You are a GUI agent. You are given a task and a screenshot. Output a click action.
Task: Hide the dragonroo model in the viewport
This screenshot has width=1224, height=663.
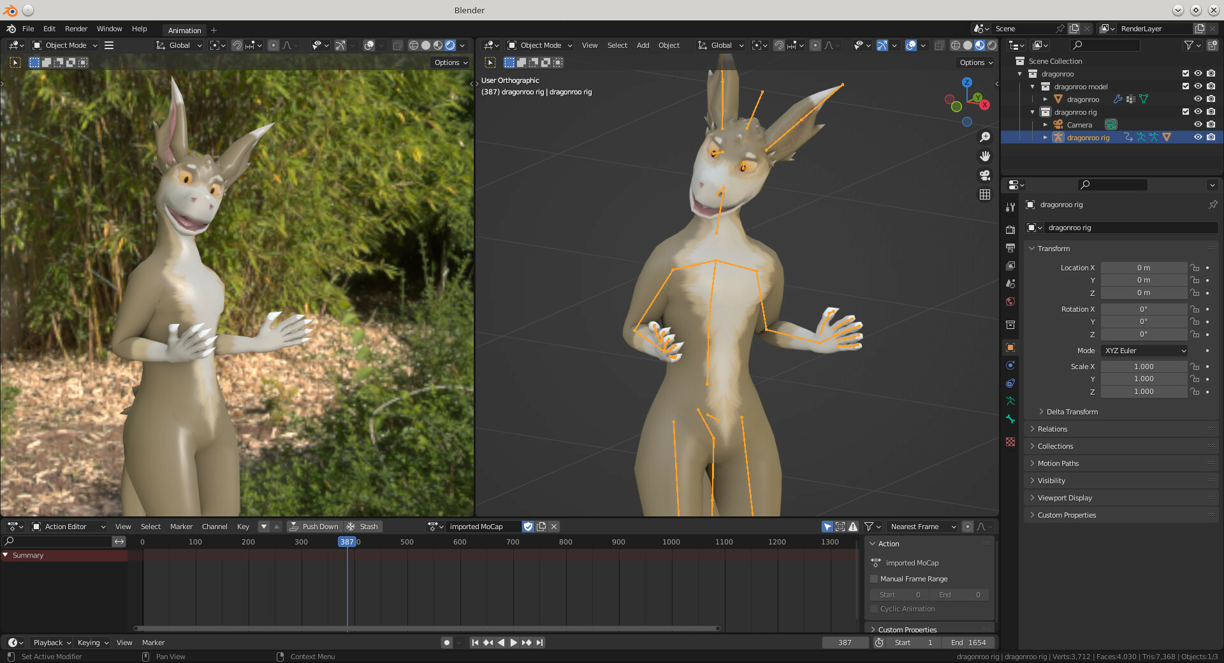[1198, 86]
